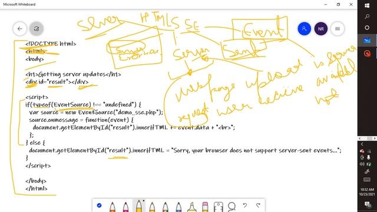
Task: Open the red recorder app in taskbar
Action: click(x=367, y=53)
